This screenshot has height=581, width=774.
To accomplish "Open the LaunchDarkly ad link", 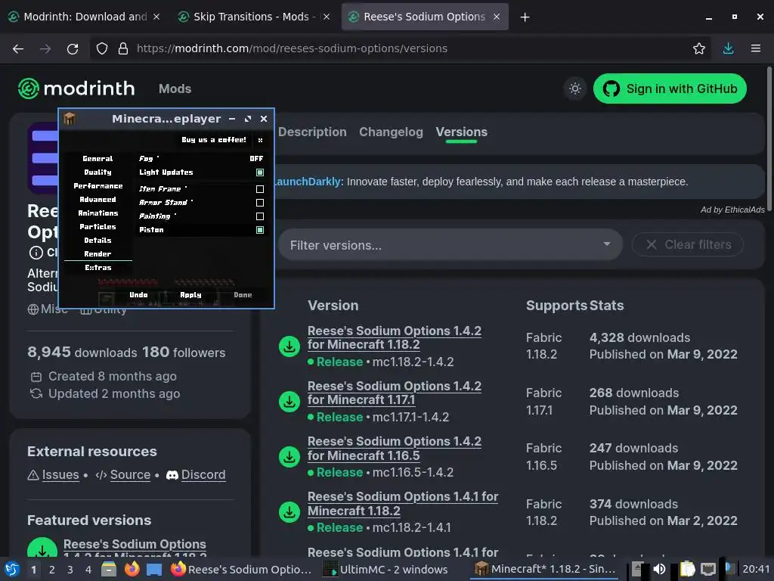I will [308, 182].
